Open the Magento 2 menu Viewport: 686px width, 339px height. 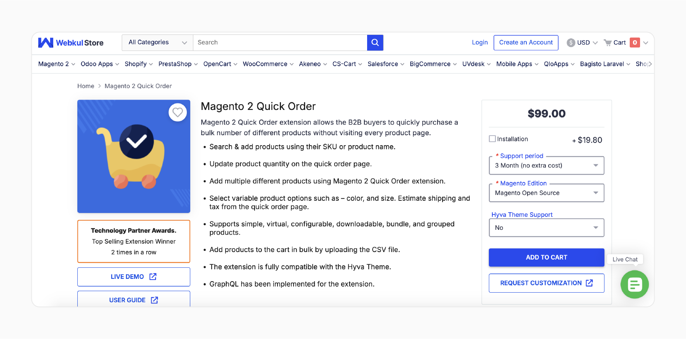click(x=57, y=64)
